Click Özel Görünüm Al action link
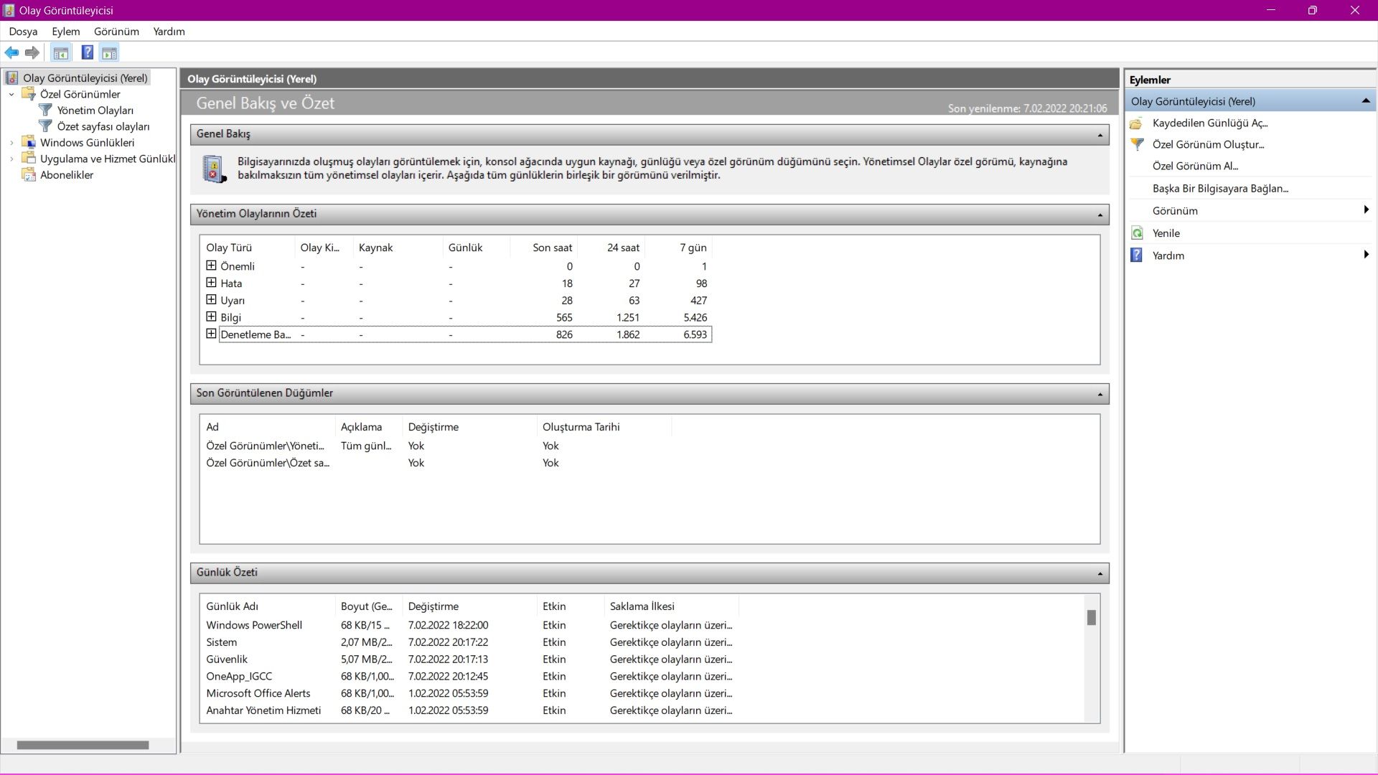The image size is (1378, 775). pyautogui.click(x=1195, y=166)
